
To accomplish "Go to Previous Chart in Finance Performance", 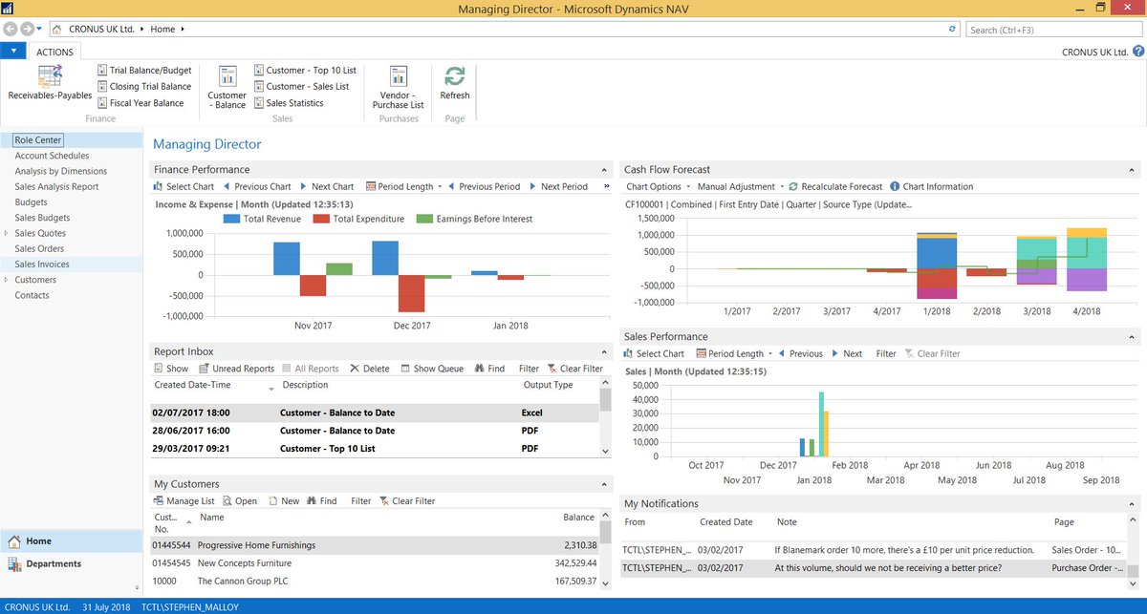I will click(257, 186).
